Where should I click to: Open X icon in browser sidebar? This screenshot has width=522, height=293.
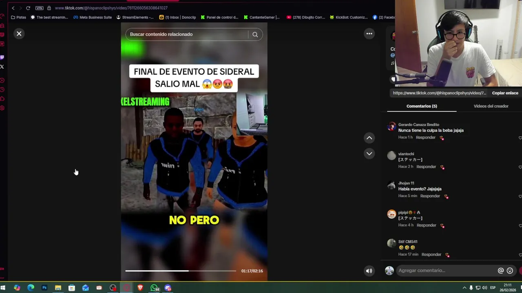point(2,66)
